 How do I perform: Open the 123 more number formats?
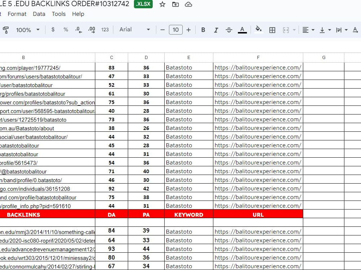point(105,30)
